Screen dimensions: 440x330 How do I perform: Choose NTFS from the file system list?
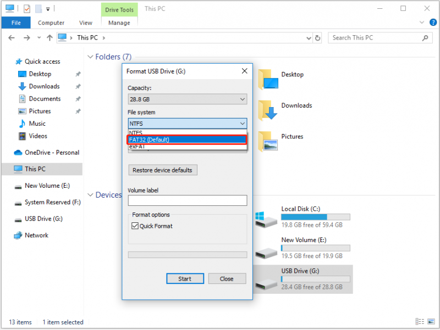pyautogui.click(x=188, y=132)
